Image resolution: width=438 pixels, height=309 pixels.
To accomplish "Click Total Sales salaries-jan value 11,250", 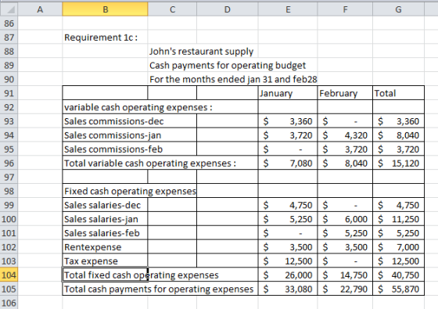I will point(398,219).
